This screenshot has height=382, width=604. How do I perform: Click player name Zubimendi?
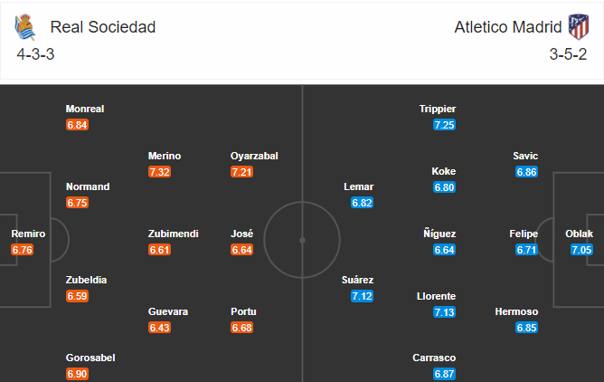pos(174,234)
